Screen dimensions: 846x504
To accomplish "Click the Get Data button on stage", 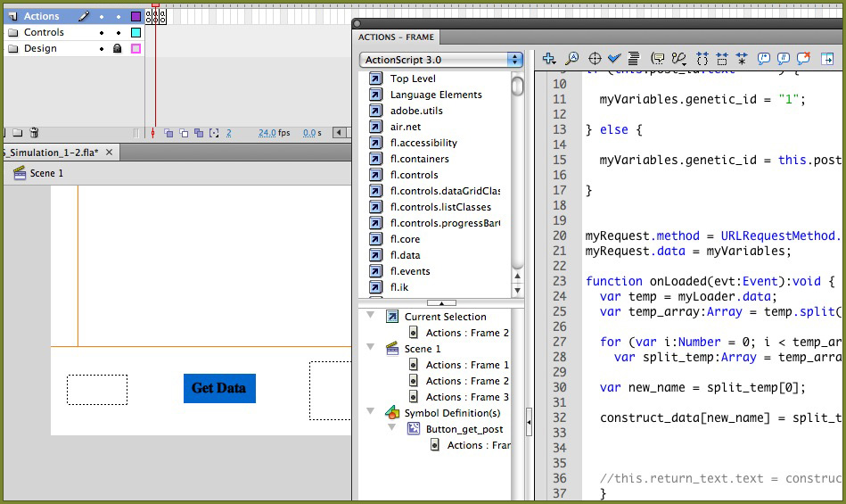I will click(219, 388).
